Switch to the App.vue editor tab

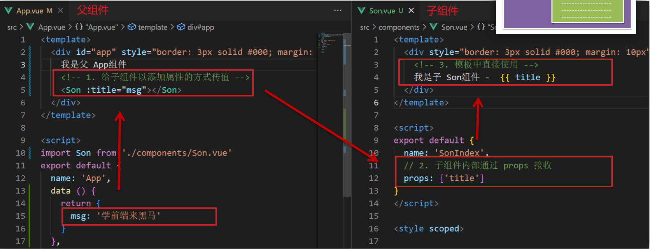click(34, 11)
